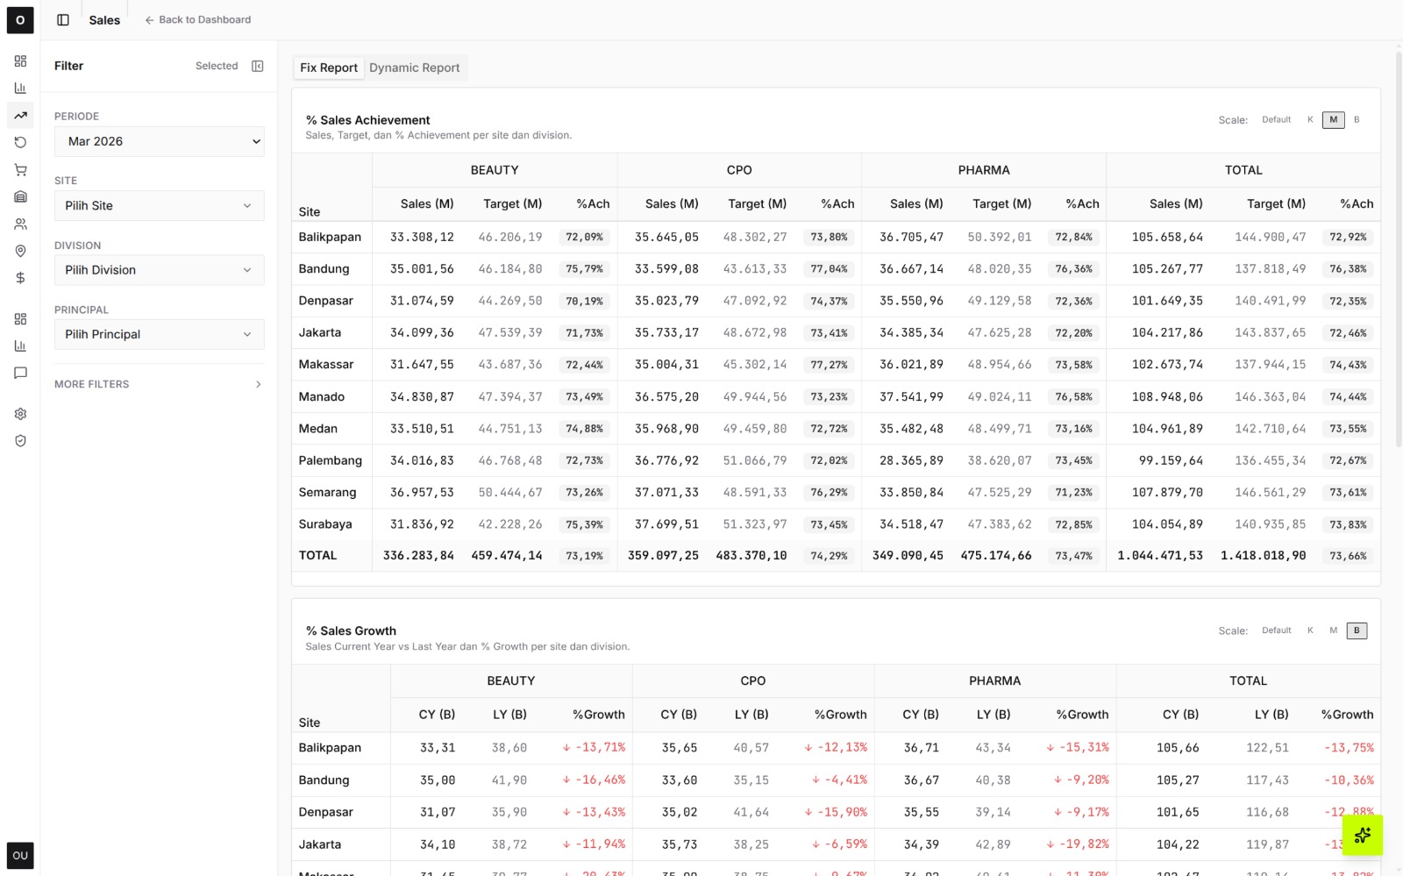Open the sales trend line icon
The height and width of the screenshot is (876, 1403).
[20, 115]
